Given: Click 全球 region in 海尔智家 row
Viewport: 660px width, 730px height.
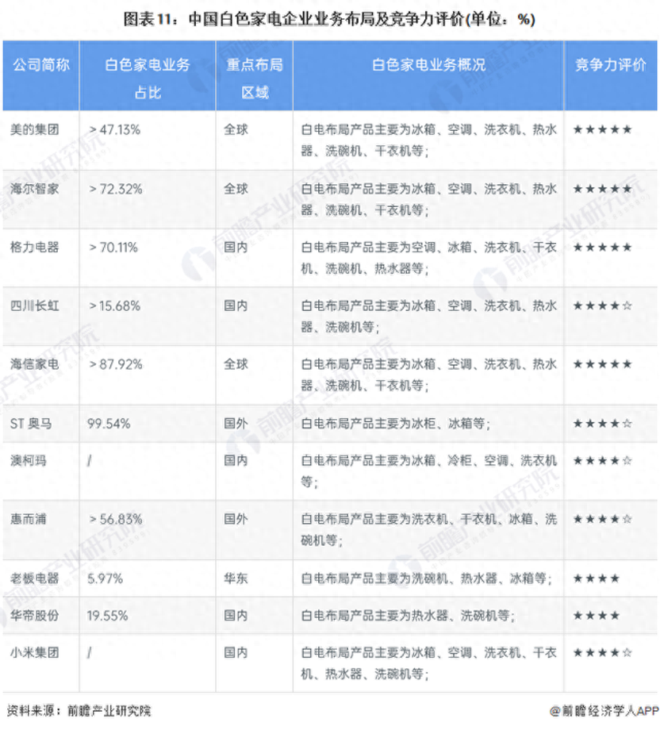Looking at the screenshot, I should (x=236, y=189).
